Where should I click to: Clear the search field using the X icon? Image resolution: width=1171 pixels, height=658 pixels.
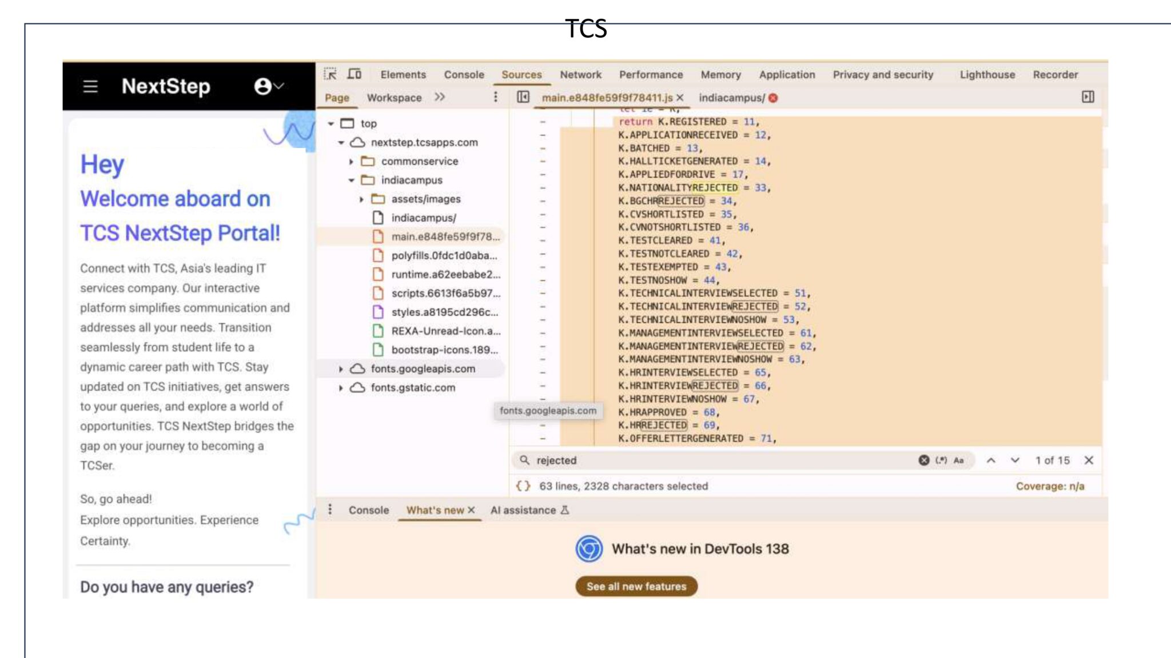924,460
